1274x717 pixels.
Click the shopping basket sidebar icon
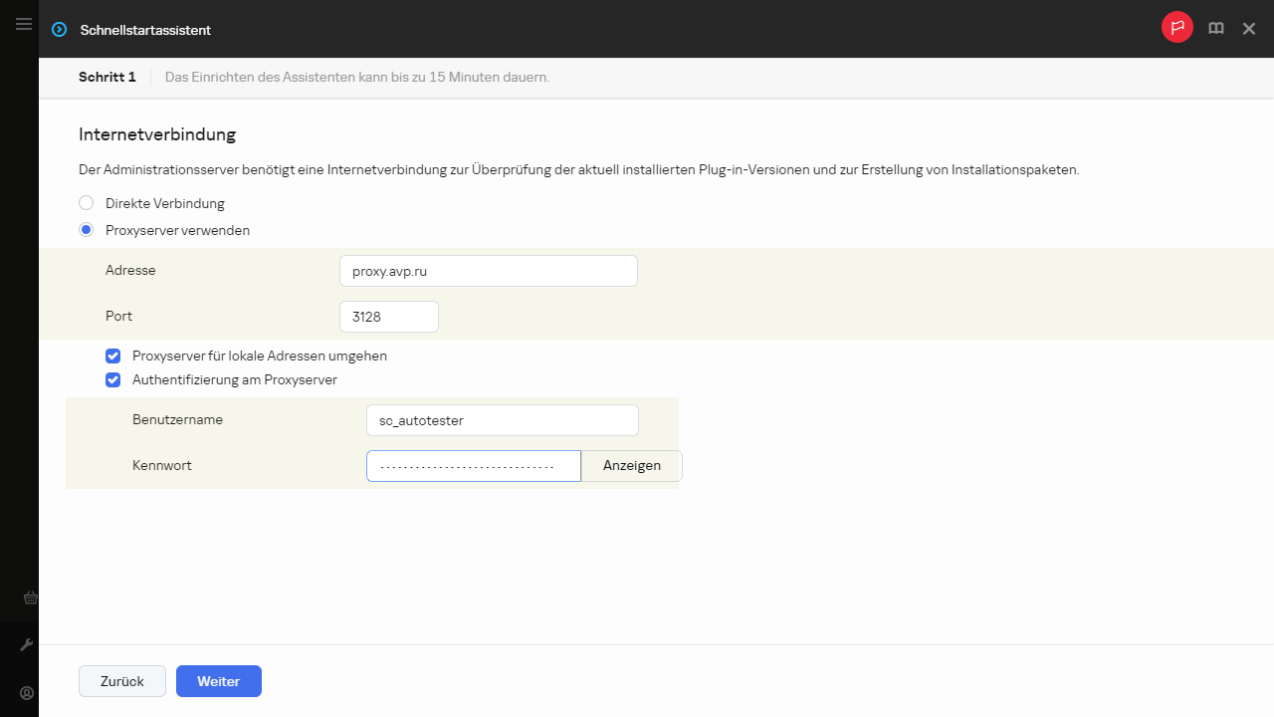point(30,597)
